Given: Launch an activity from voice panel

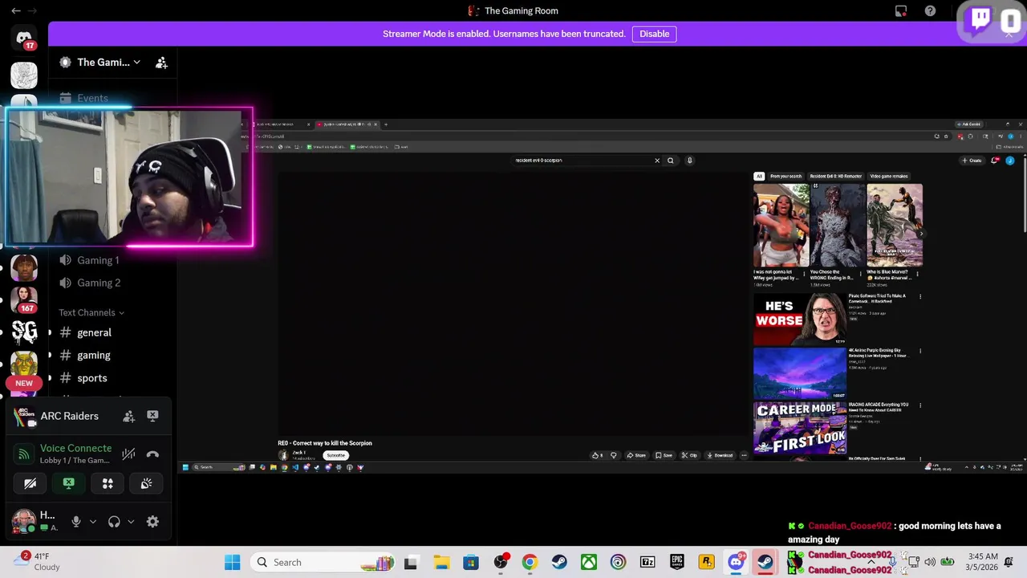Looking at the screenshot, I should click(108, 483).
